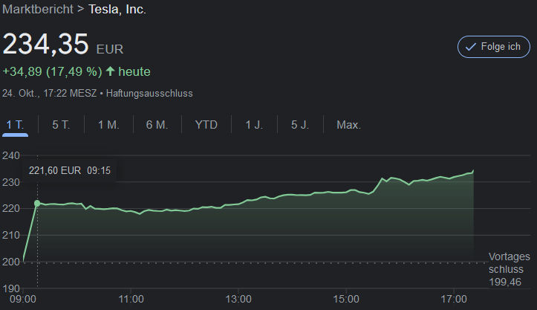Switch to the 1 J. tab
537x310 pixels.
(x=254, y=125)
